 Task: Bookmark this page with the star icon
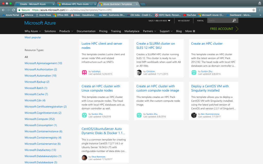click(x=253, y=10)
